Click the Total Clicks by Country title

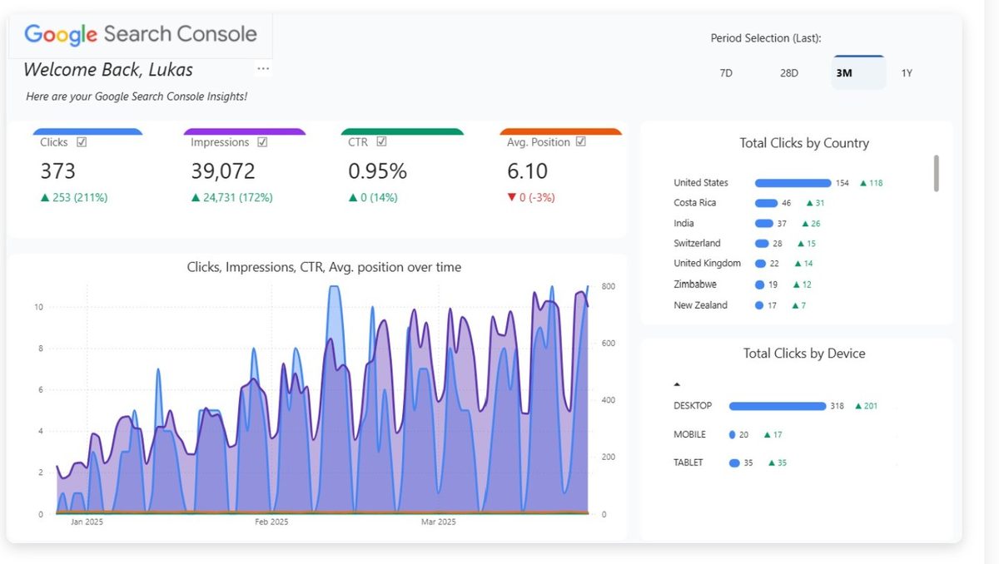point(803,143)
